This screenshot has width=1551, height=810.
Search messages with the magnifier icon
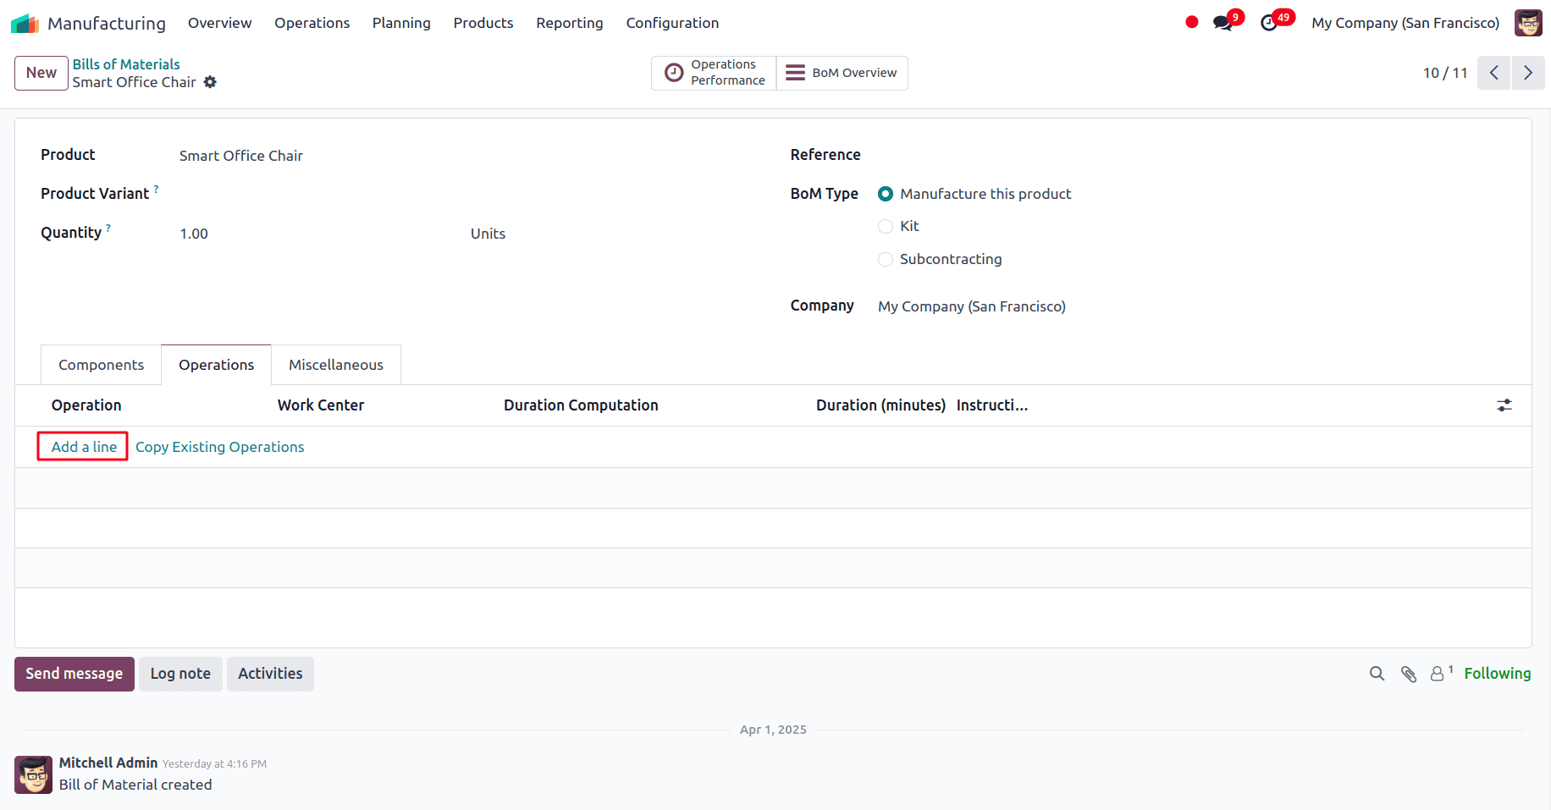point(1377,674)
